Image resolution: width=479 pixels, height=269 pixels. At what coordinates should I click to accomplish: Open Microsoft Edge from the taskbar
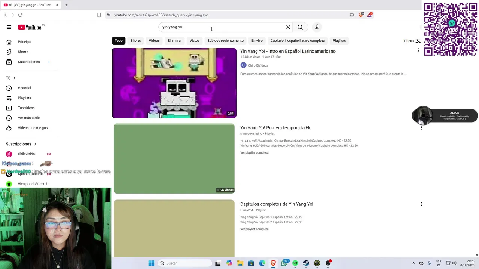click(x=262, y=263)
